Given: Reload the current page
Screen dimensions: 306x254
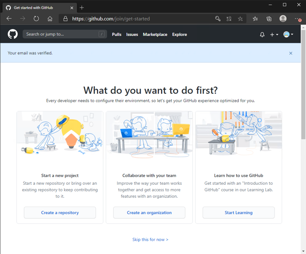Looking at the screenshot, I should point(36,19).
